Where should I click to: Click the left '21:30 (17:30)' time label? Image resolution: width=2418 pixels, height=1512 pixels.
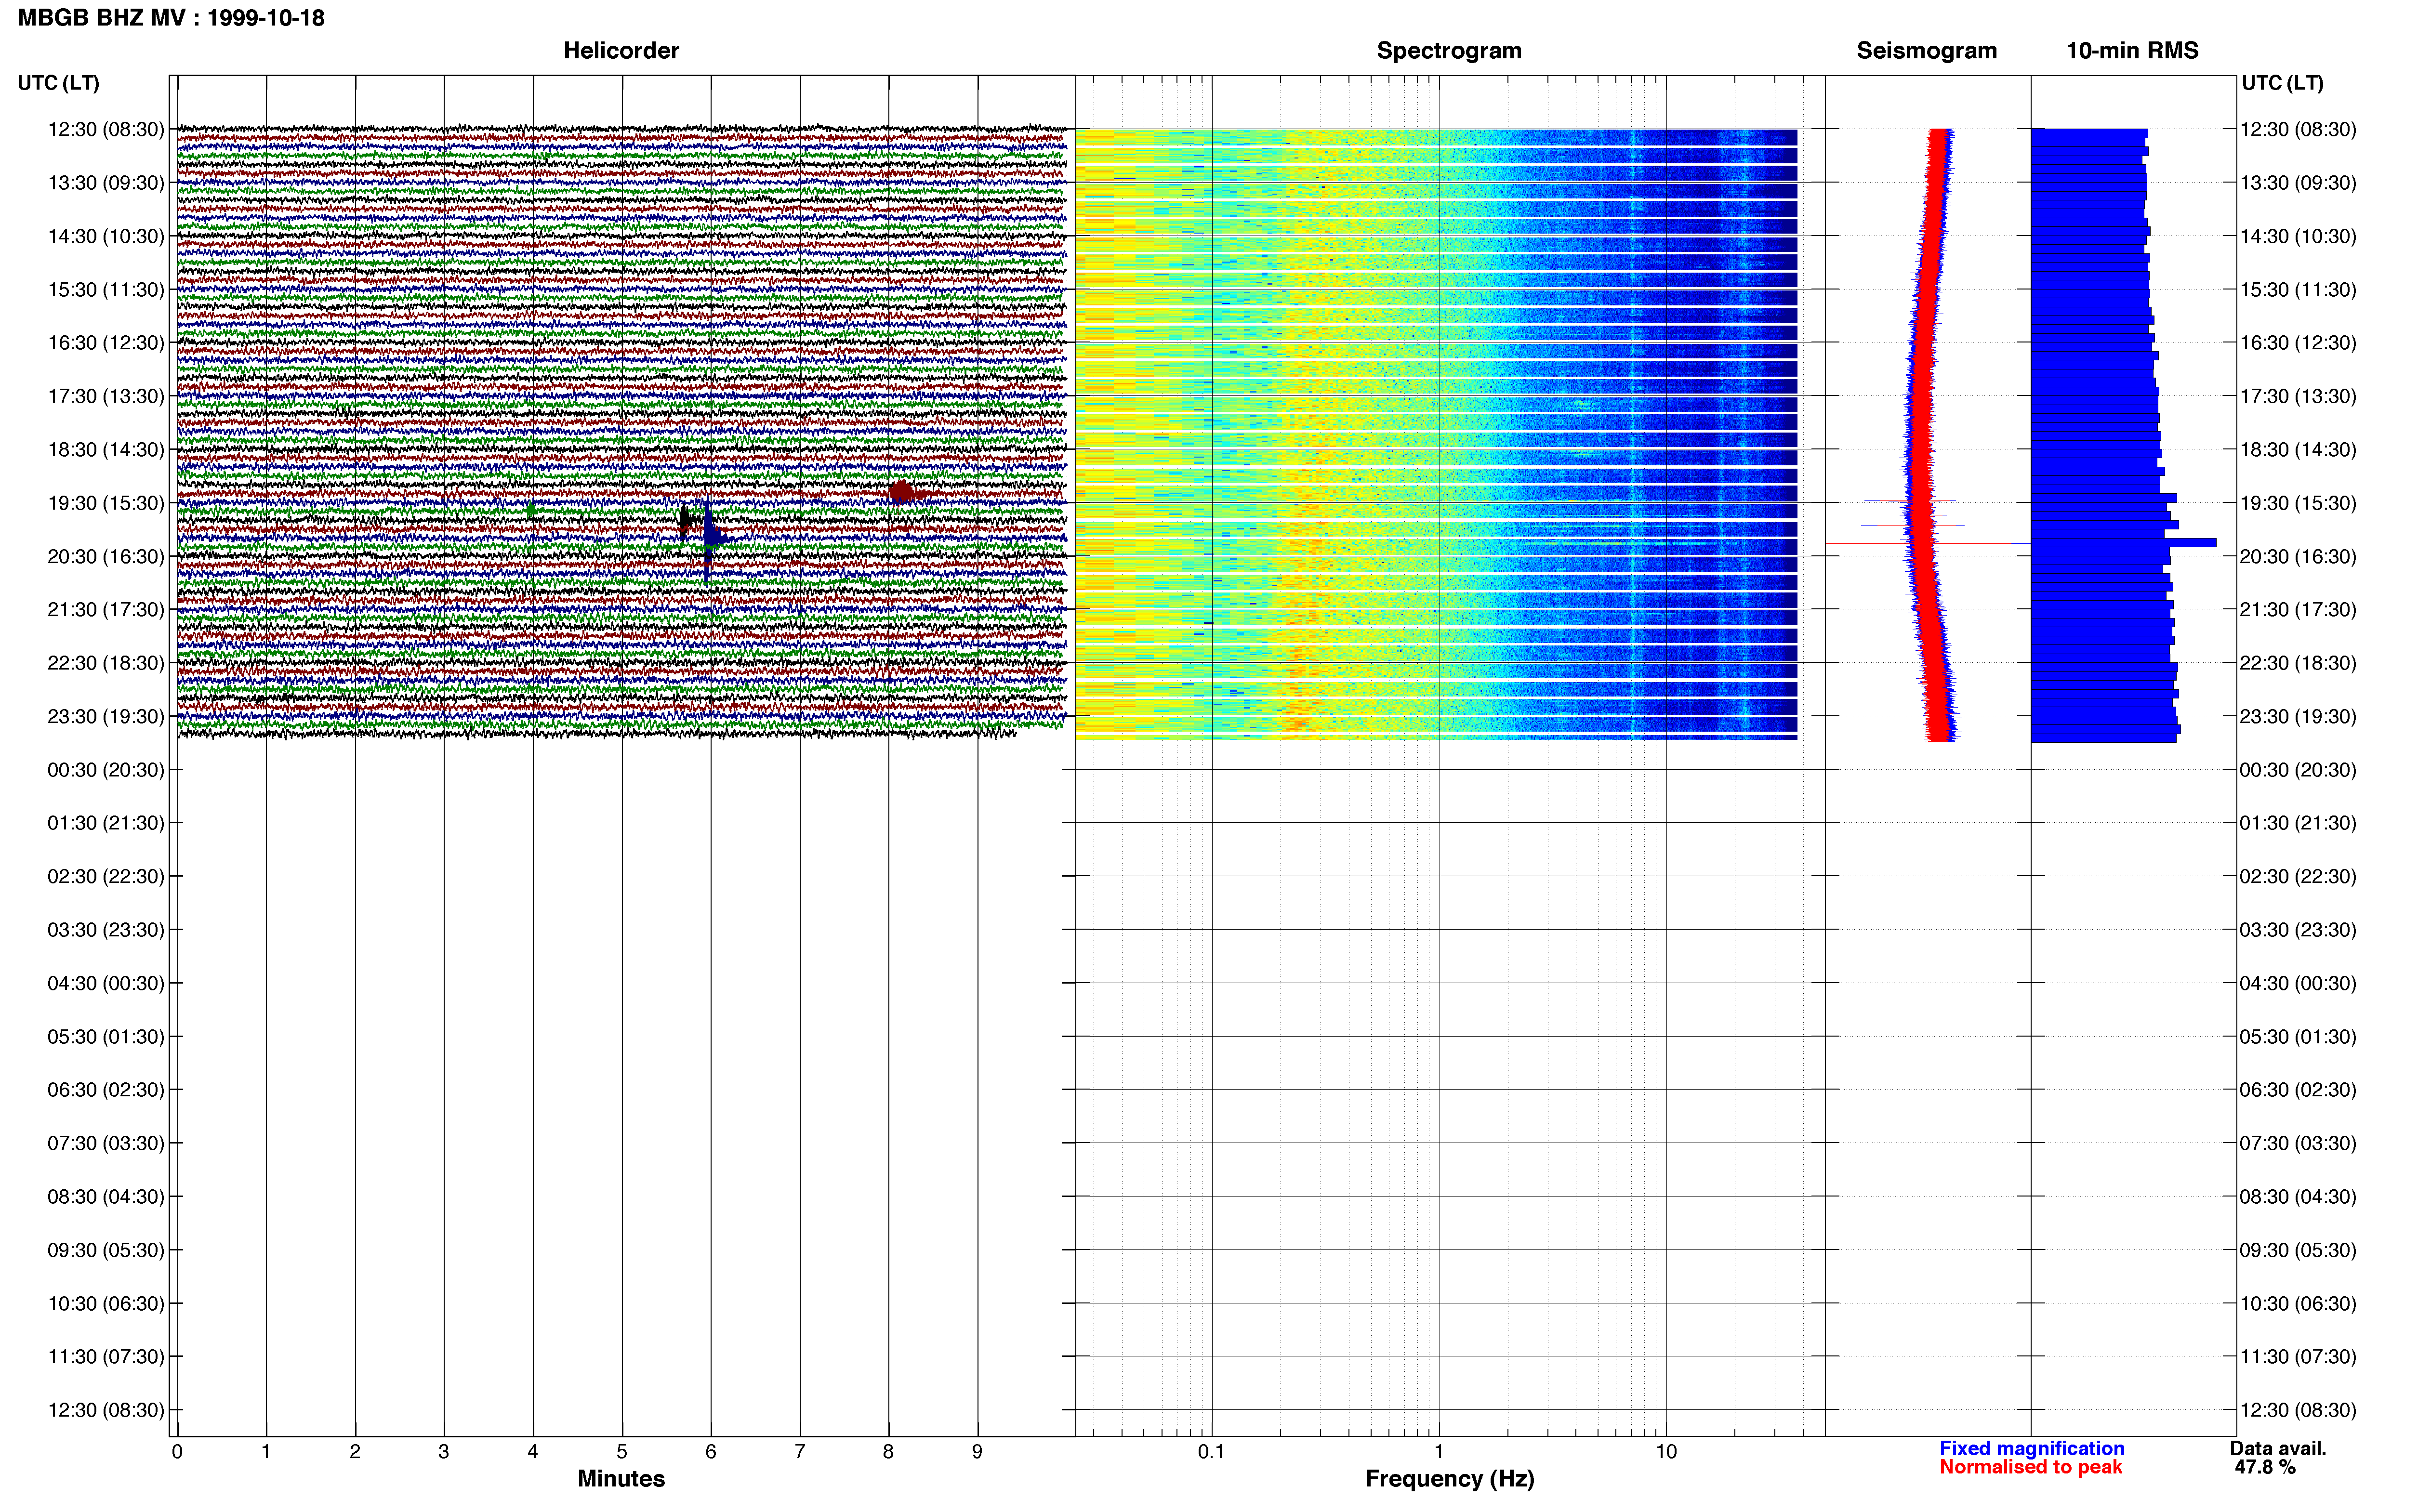point(106,609)
